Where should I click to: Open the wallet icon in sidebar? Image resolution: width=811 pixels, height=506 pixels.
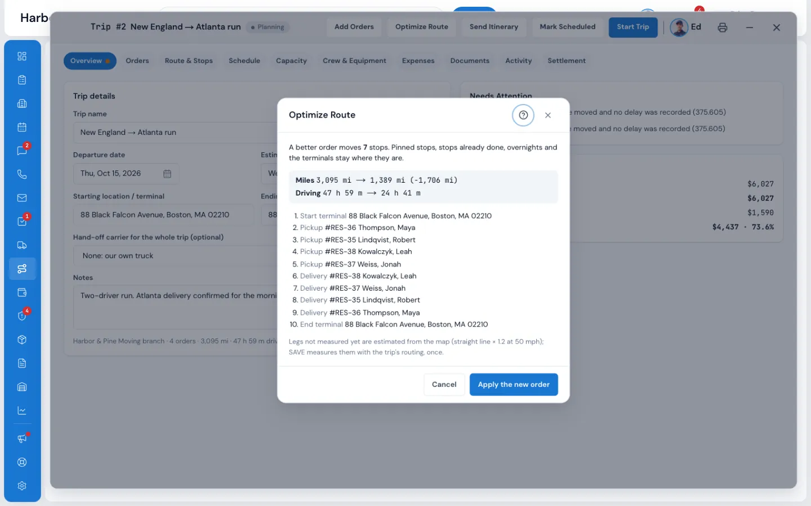[22, 292]
